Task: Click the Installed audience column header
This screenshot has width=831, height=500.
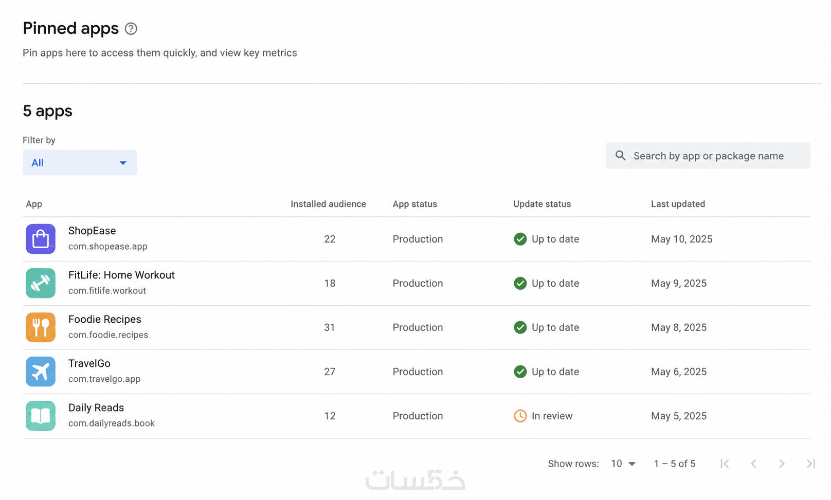Action: pyautogui.click(x=328, y=204)
